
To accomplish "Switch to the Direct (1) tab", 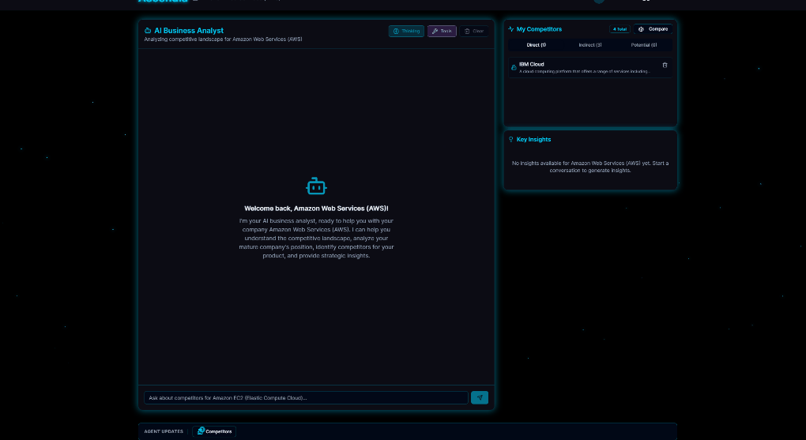I will pos(536,45).
